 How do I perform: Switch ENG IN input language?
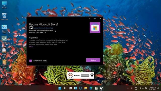pos(136,88)
